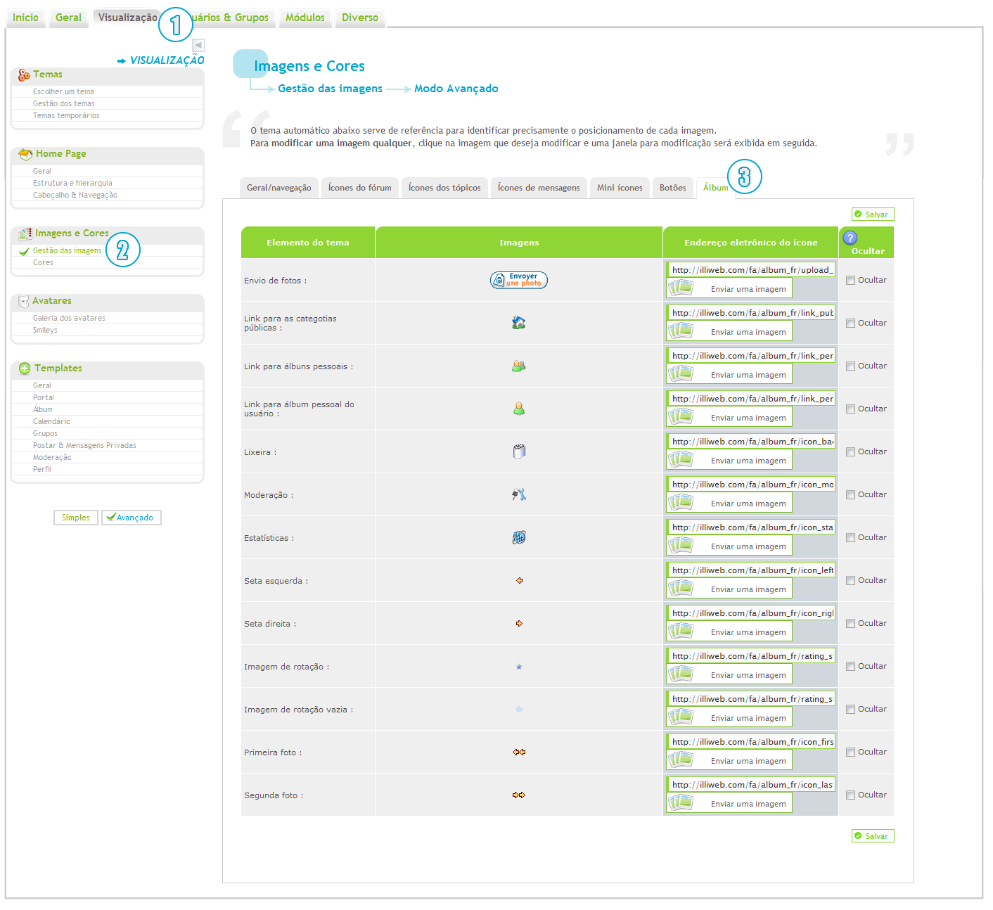
Task: Click the Seta esquerda arrow icon
Action: tap(519, 580)
